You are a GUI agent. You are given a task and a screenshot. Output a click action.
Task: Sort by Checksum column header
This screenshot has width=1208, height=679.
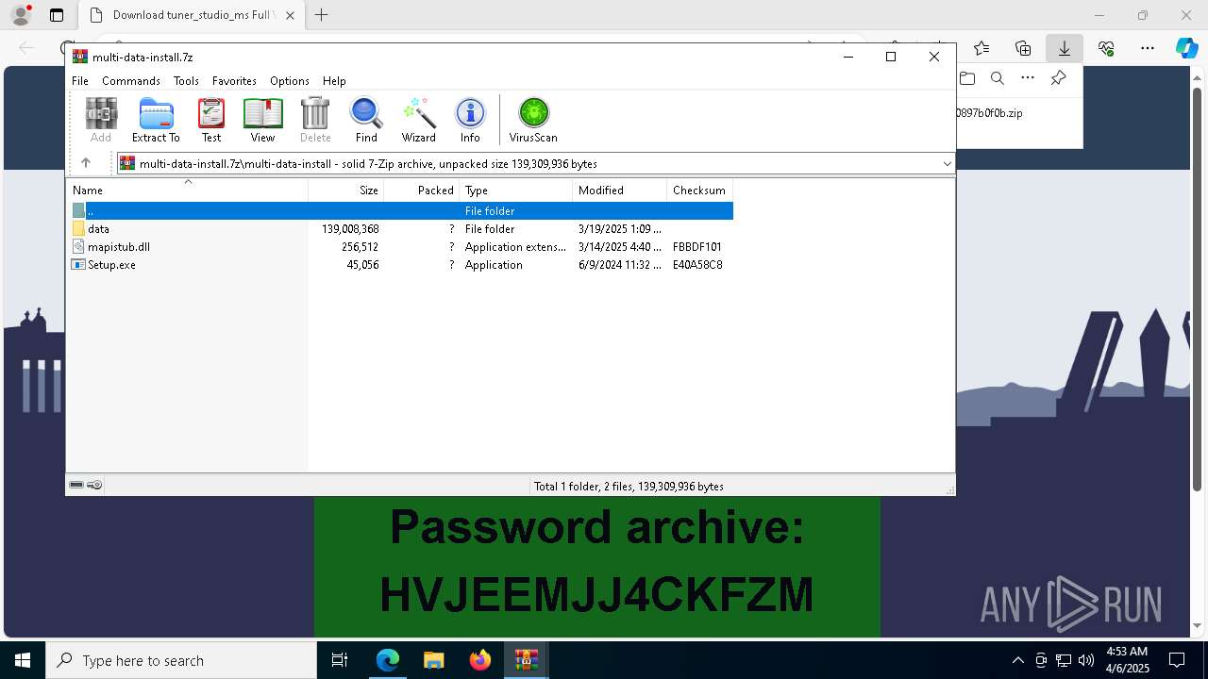pyautogui.click(x=699, y=190)
